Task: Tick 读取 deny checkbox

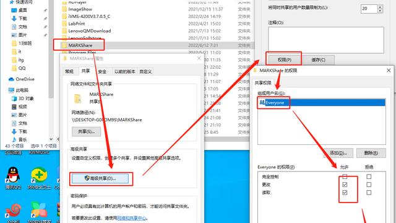Action: tap(369, 193)
